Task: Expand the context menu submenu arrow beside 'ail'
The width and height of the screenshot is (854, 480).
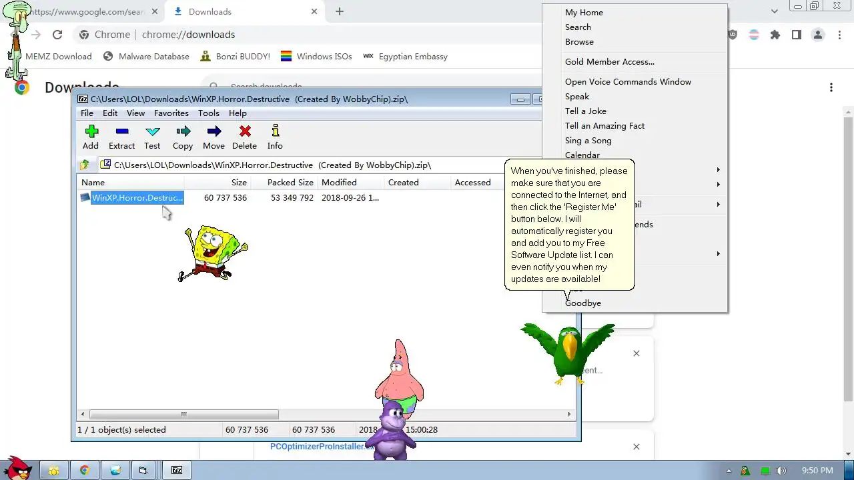Action: (719, 204)
